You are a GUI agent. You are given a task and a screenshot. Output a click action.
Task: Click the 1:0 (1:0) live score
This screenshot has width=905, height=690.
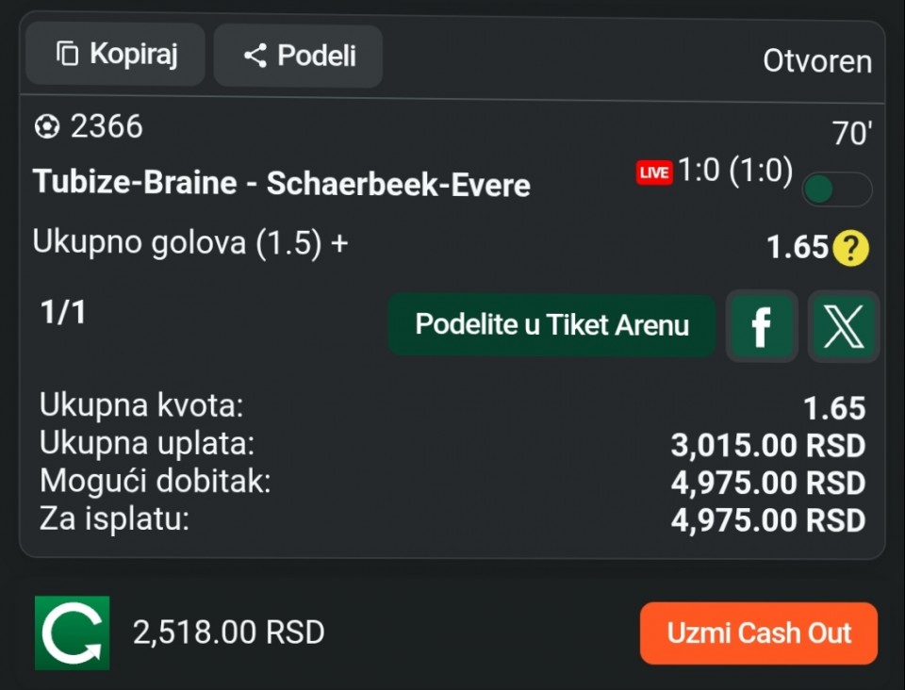[735, 172]
